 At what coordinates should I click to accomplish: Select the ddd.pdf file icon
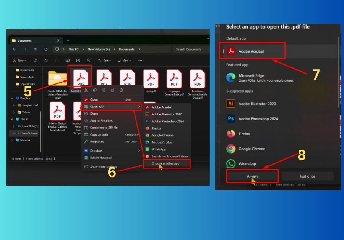tap(151, 79)
